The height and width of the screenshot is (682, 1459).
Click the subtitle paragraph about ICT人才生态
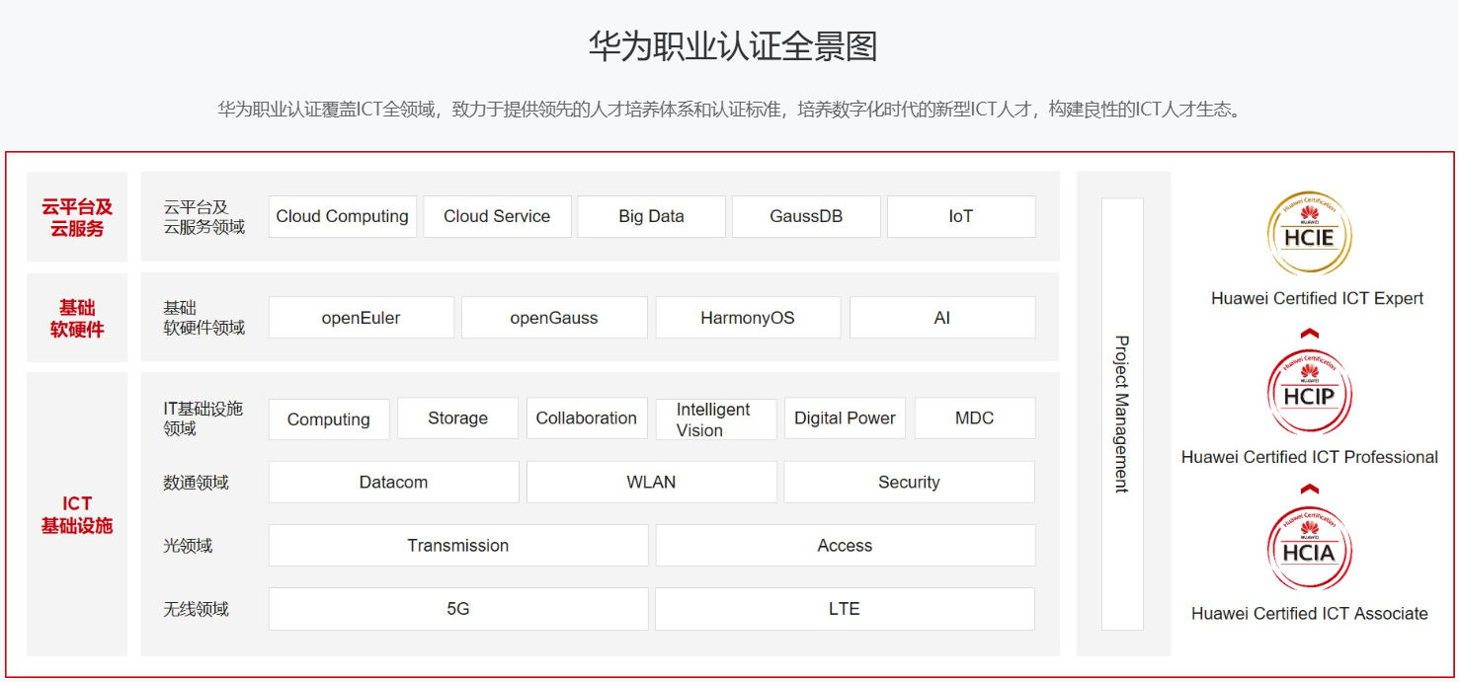(x=729, y=109)
